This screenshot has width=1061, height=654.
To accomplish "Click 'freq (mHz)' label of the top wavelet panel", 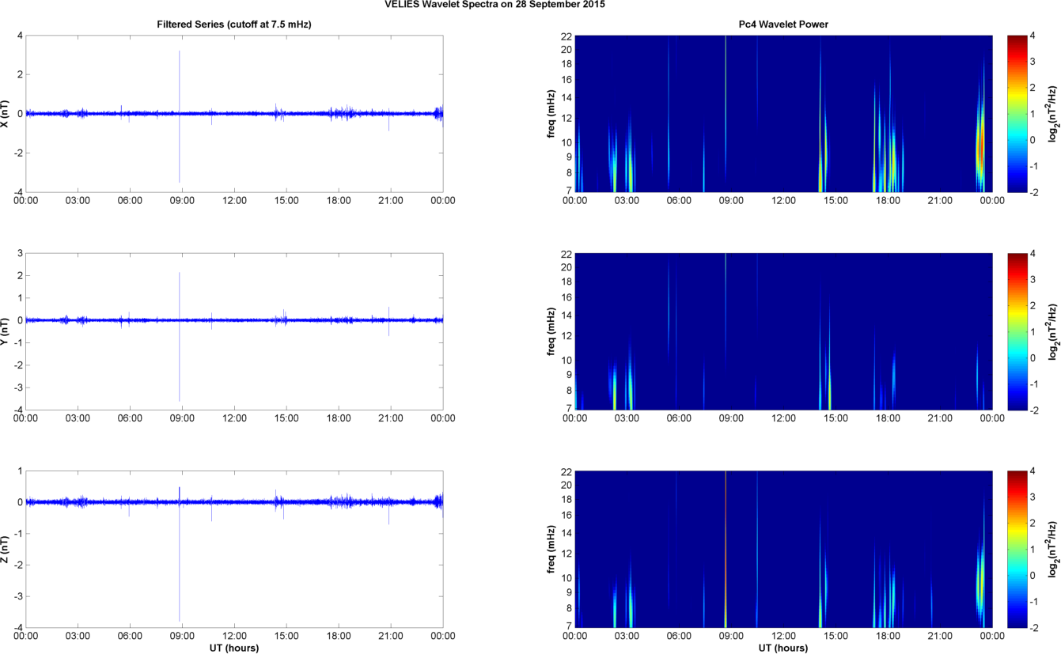I will pos(551,114).
